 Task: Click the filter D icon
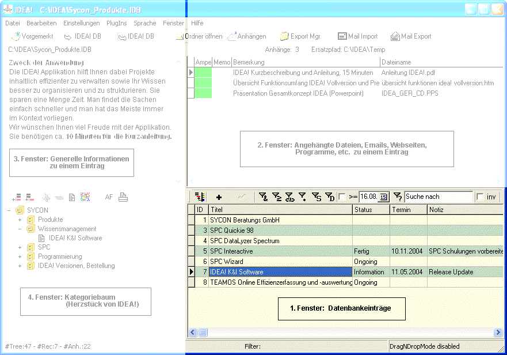pos(330,197)
